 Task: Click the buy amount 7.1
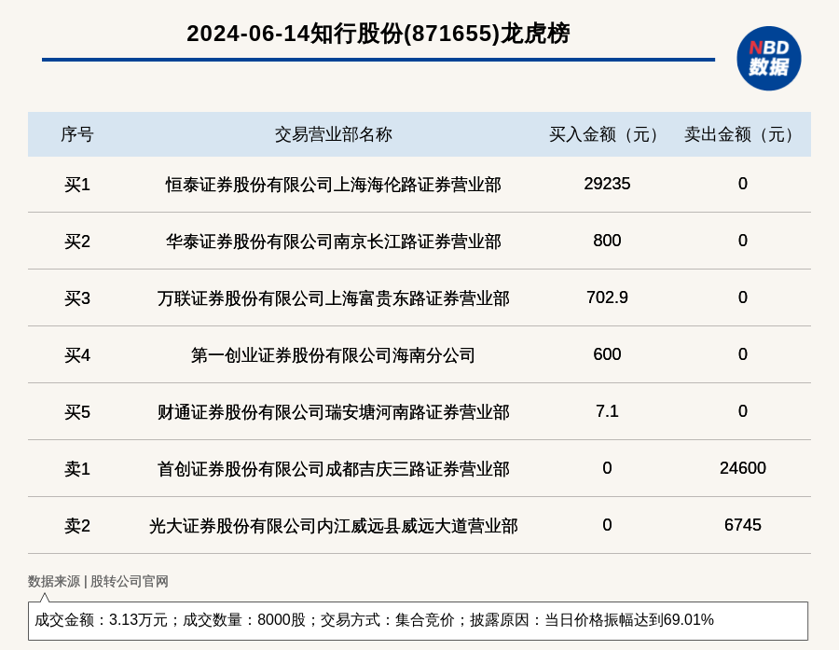click(607, 411)
